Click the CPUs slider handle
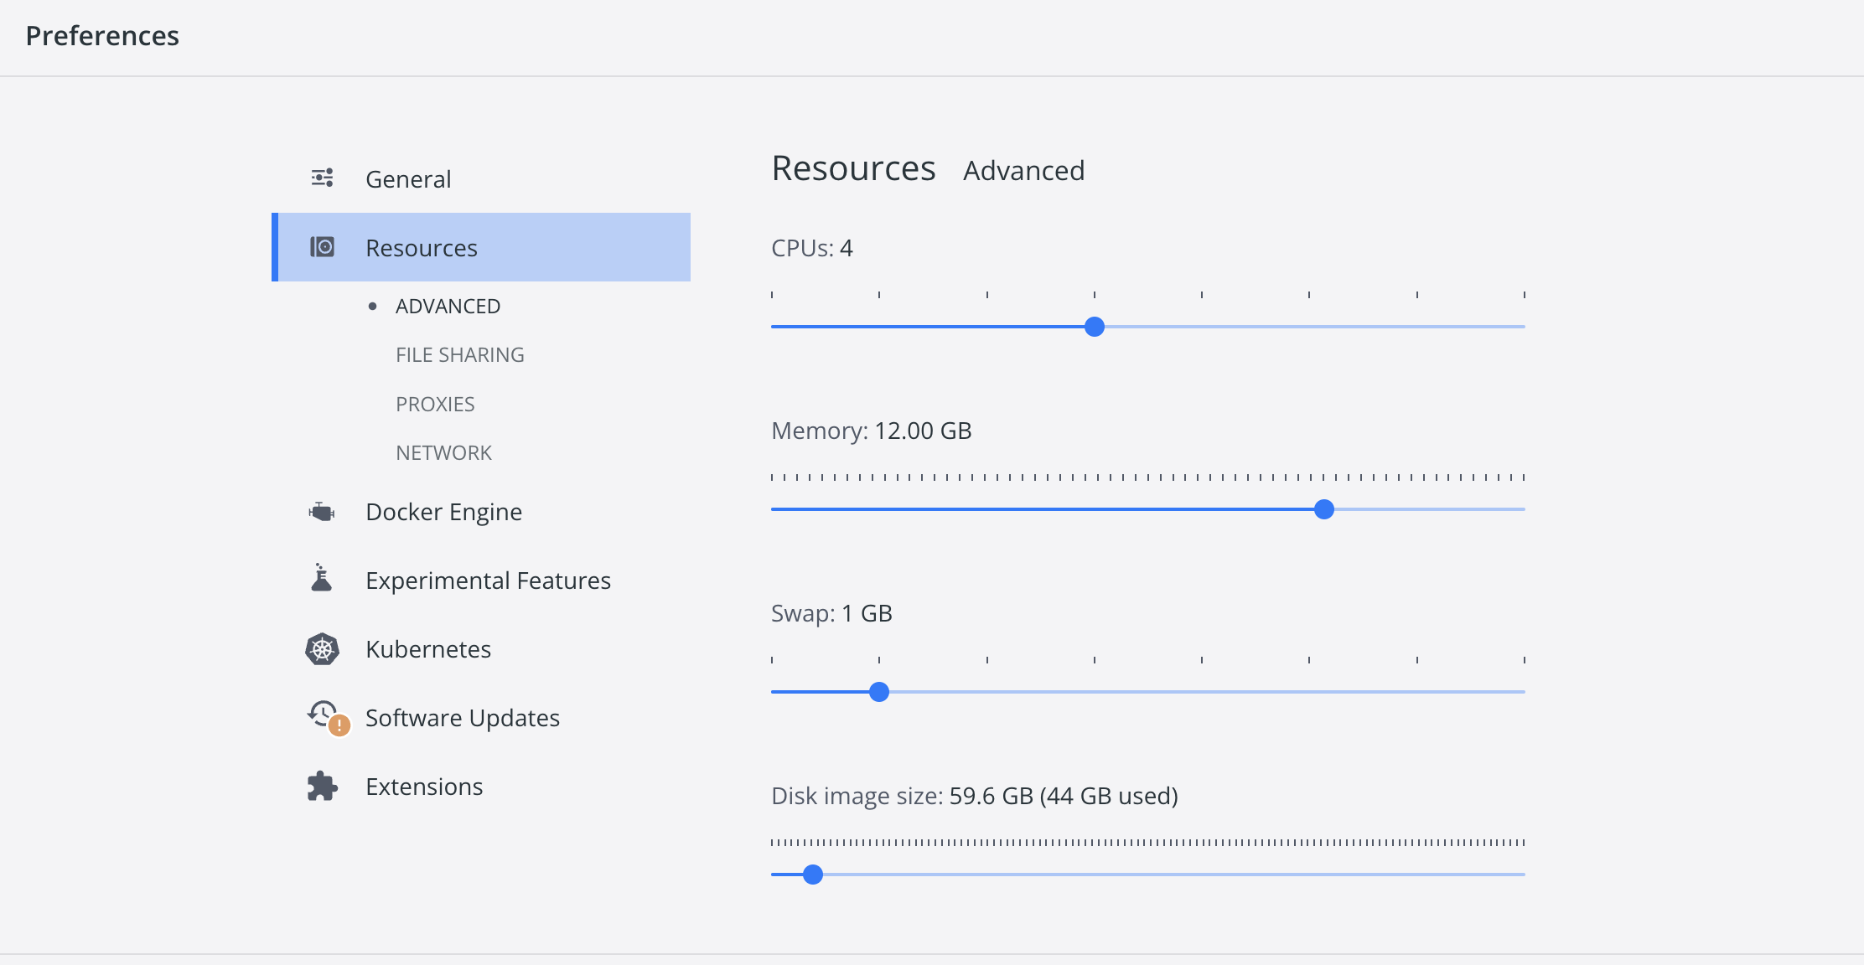The height and width of the screenshot is (965, 1864). [1095, 327]
